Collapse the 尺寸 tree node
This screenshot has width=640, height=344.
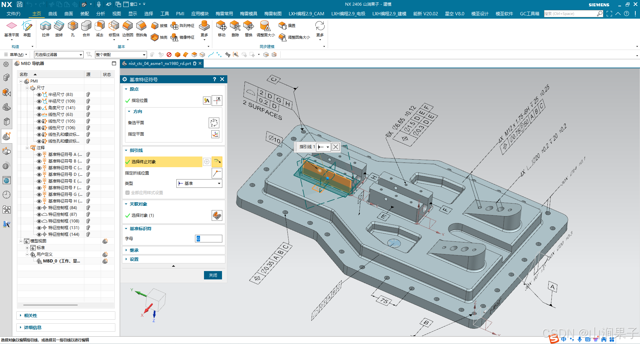[x=27, y=88]
